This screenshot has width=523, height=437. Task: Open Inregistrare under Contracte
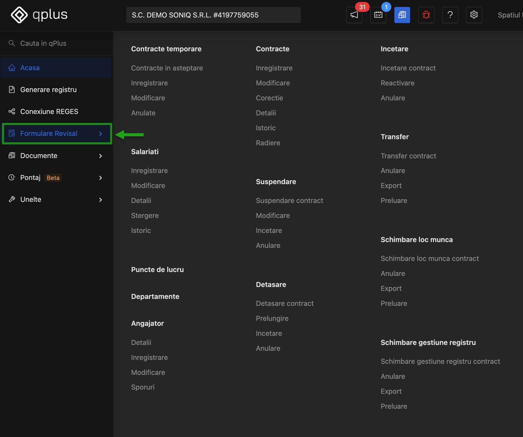tap(274, 68)
